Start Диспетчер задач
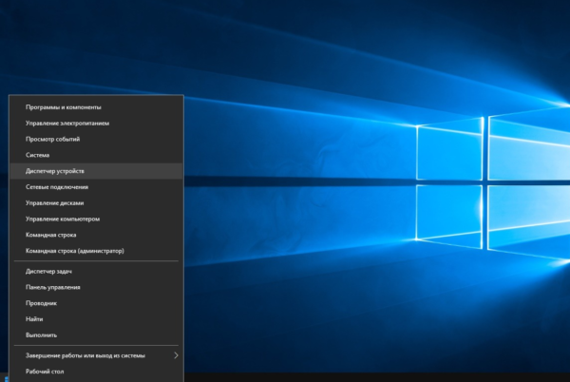Viewport: 570px width, 382px height. 96,272
